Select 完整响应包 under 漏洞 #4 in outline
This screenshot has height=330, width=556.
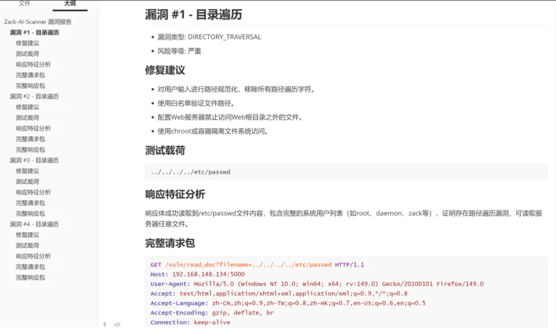(30, 277)
